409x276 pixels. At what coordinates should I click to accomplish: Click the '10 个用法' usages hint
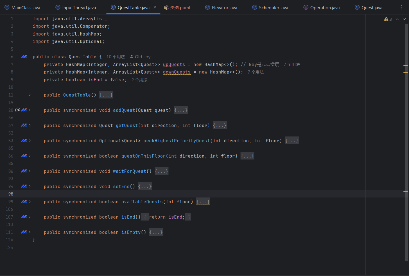tap(116, 57)
